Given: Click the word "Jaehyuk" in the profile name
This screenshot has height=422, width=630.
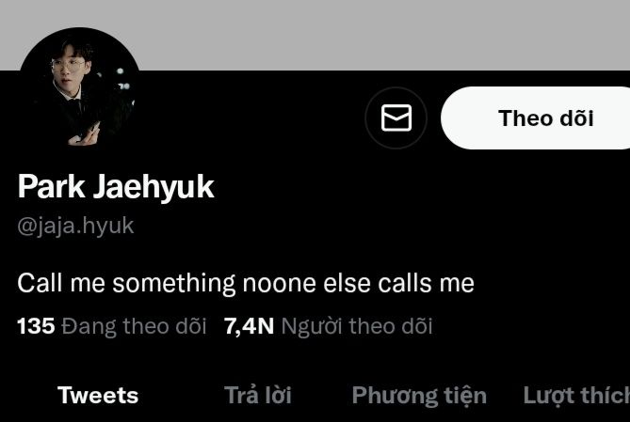Looking at the screenshot, I should pos(153,187).
